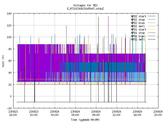The image size is (163, 122).
Task: Click black line sample for NPD1 defl
Action: point(152,39)
